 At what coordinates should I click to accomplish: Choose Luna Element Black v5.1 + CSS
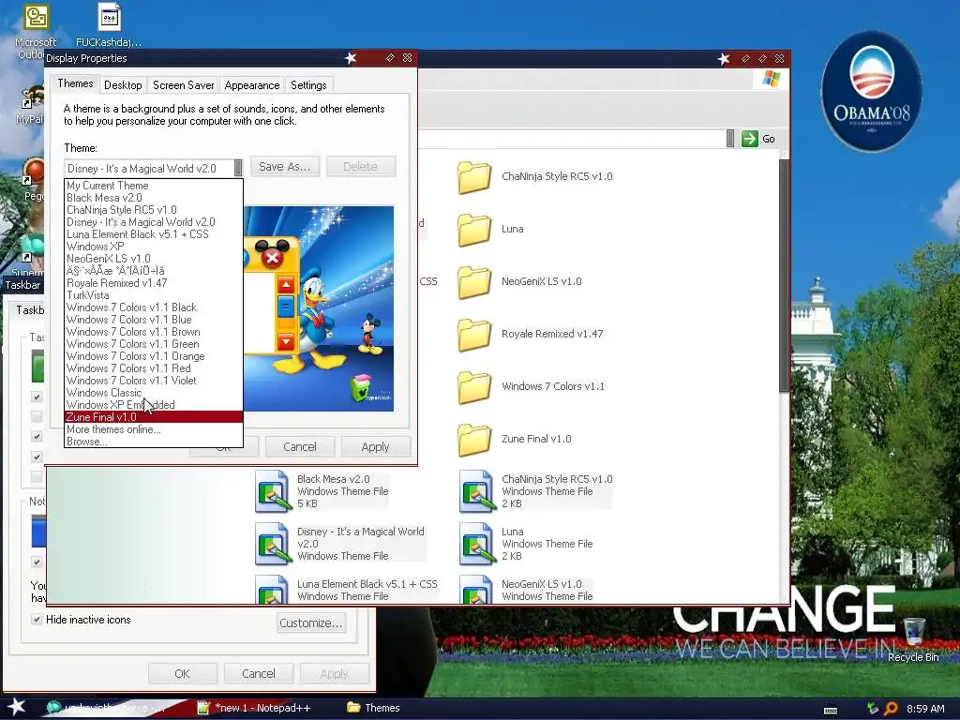(154, 234)
